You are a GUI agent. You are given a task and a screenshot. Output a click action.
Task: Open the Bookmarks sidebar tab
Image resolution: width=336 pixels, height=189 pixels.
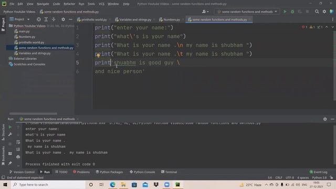click(3, 156)
